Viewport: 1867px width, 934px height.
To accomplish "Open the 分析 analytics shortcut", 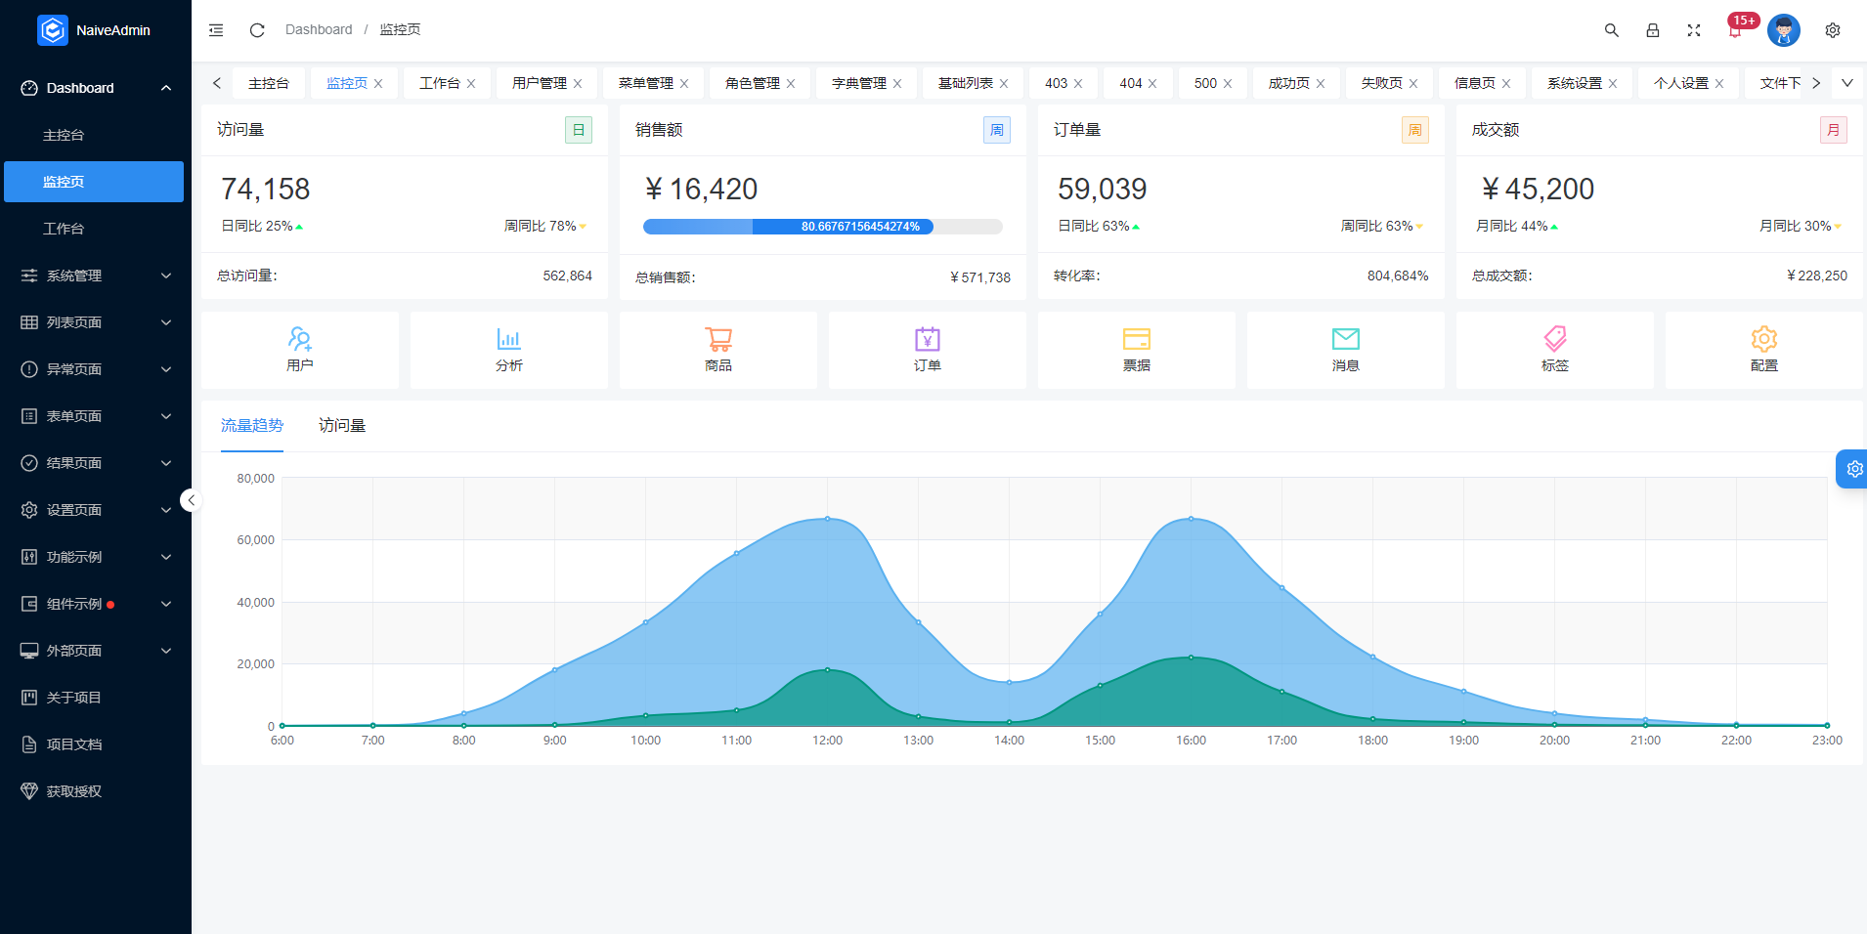I will coord(508,350).
